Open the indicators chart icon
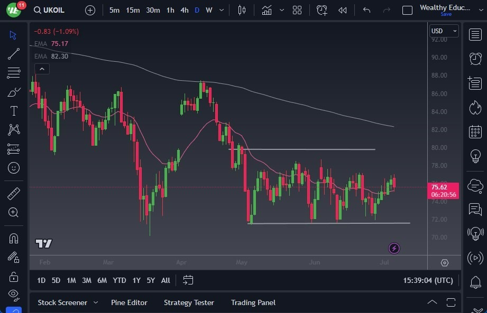This screenshot has height=313, width=487. 267,10
